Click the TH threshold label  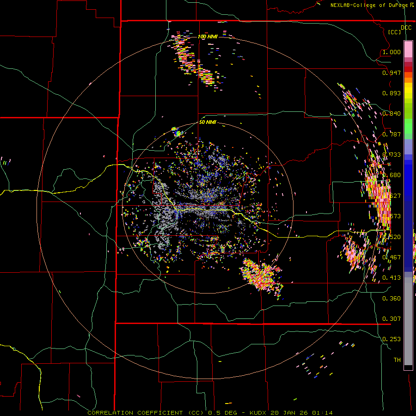397,360
